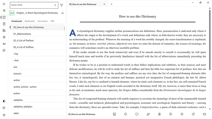Image resolution: width=212 pixels, height=119 pixels.
Task: Select headword 01_Abbreviations
Action: pos(37,34)
